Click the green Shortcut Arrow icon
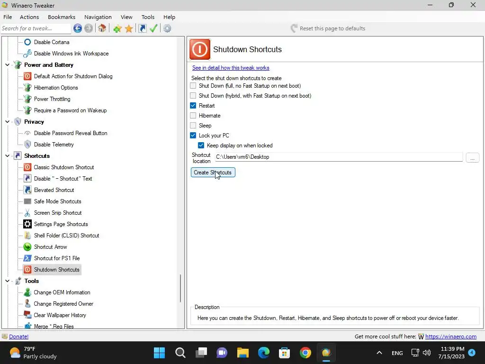This screenshot has height=364, width=485. [27, 247]
